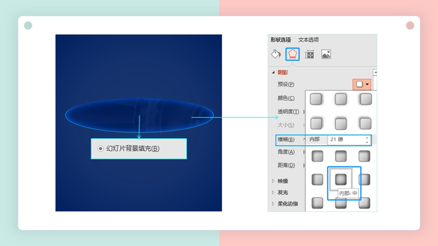Choose last outer shadow preset in second row
Viewport: 438px width, 246px height.
point(366,124)
